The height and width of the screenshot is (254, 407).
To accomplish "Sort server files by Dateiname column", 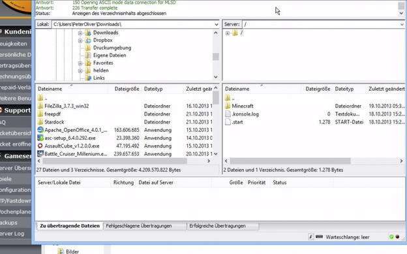I will (x=262, y=89).
